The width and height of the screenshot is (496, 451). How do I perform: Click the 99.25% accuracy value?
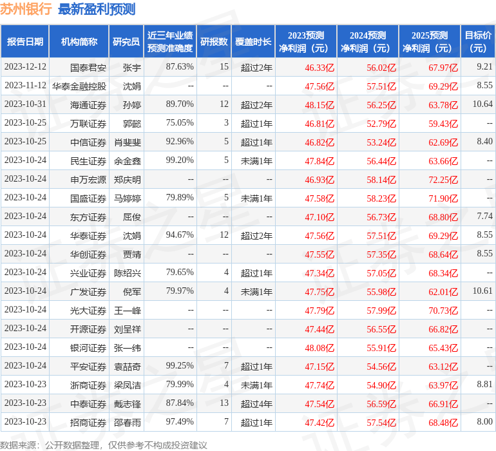click(x=180, y=365)
